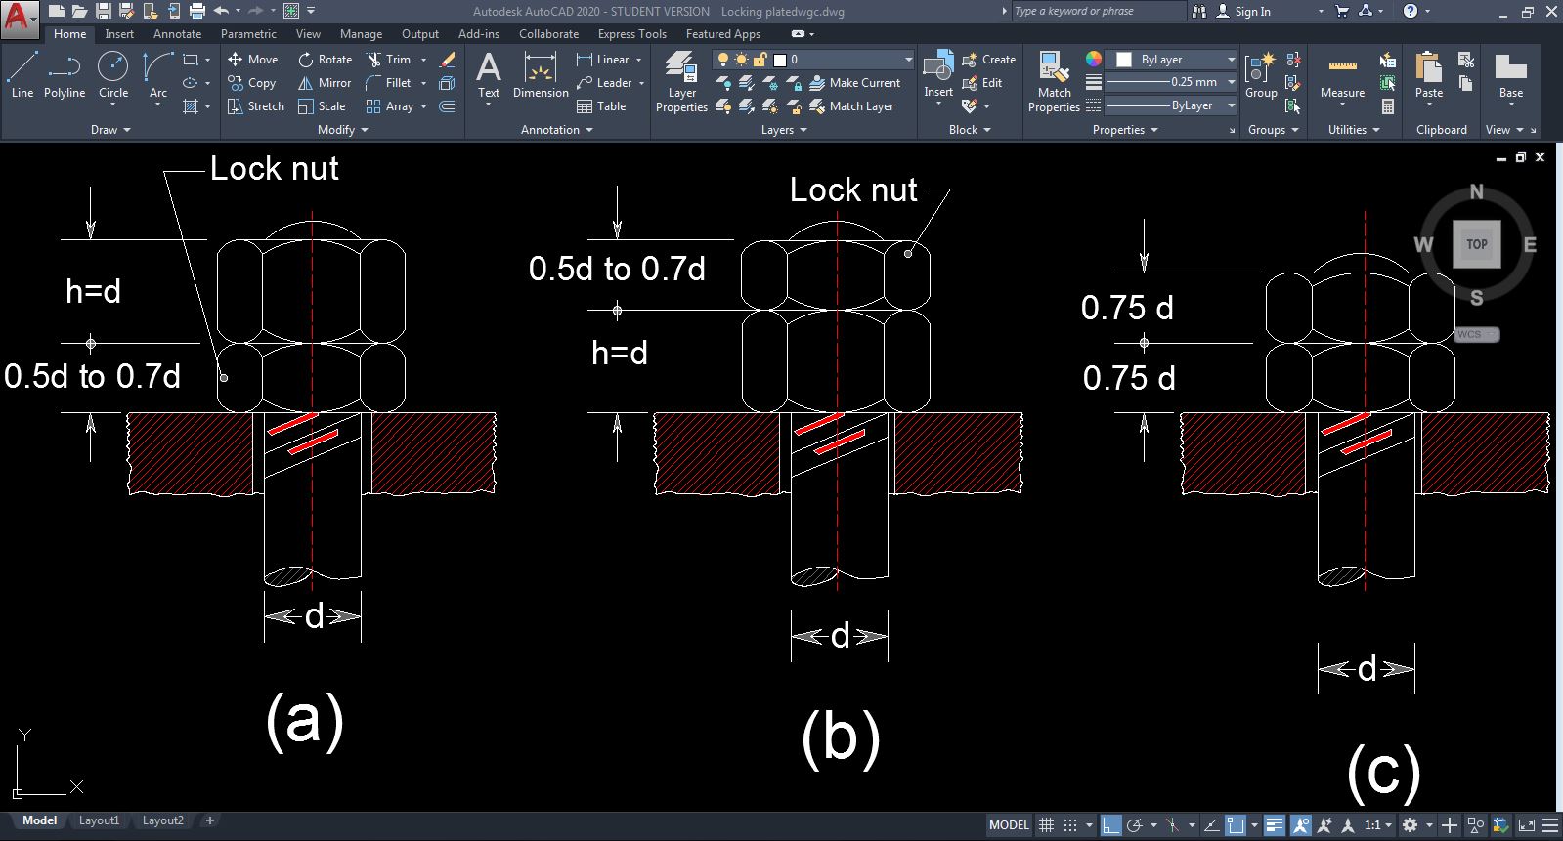Toggle Ortho mode in status bar
Screen dimensions: 1563x841
1110,825
